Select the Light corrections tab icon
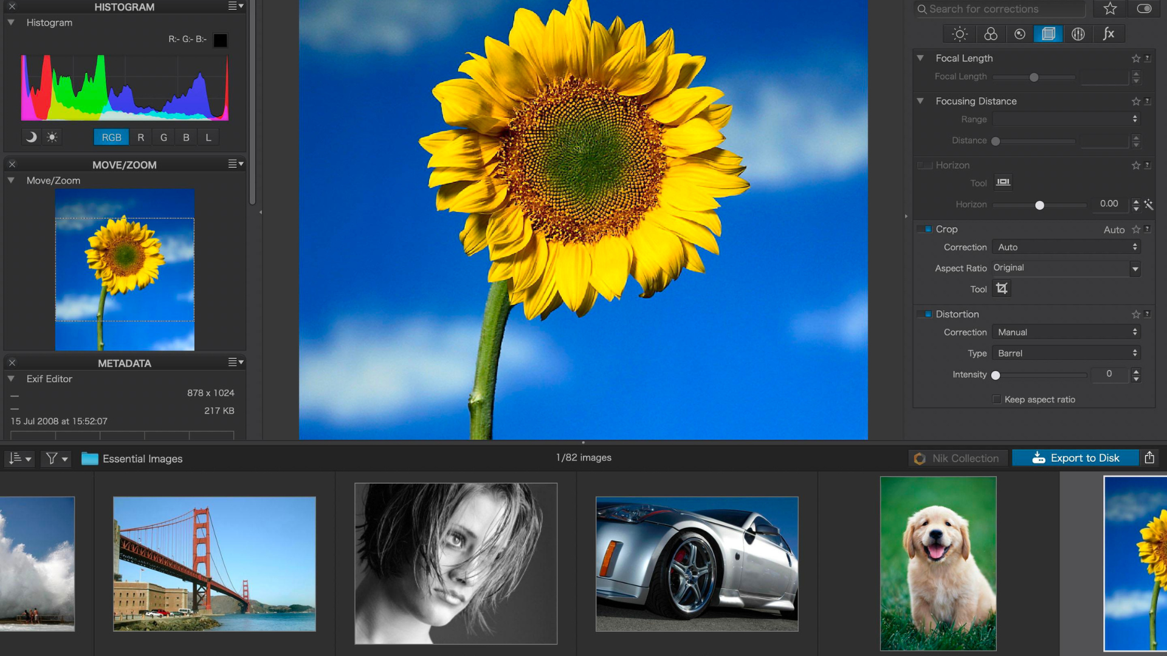 tap(960, 34)
